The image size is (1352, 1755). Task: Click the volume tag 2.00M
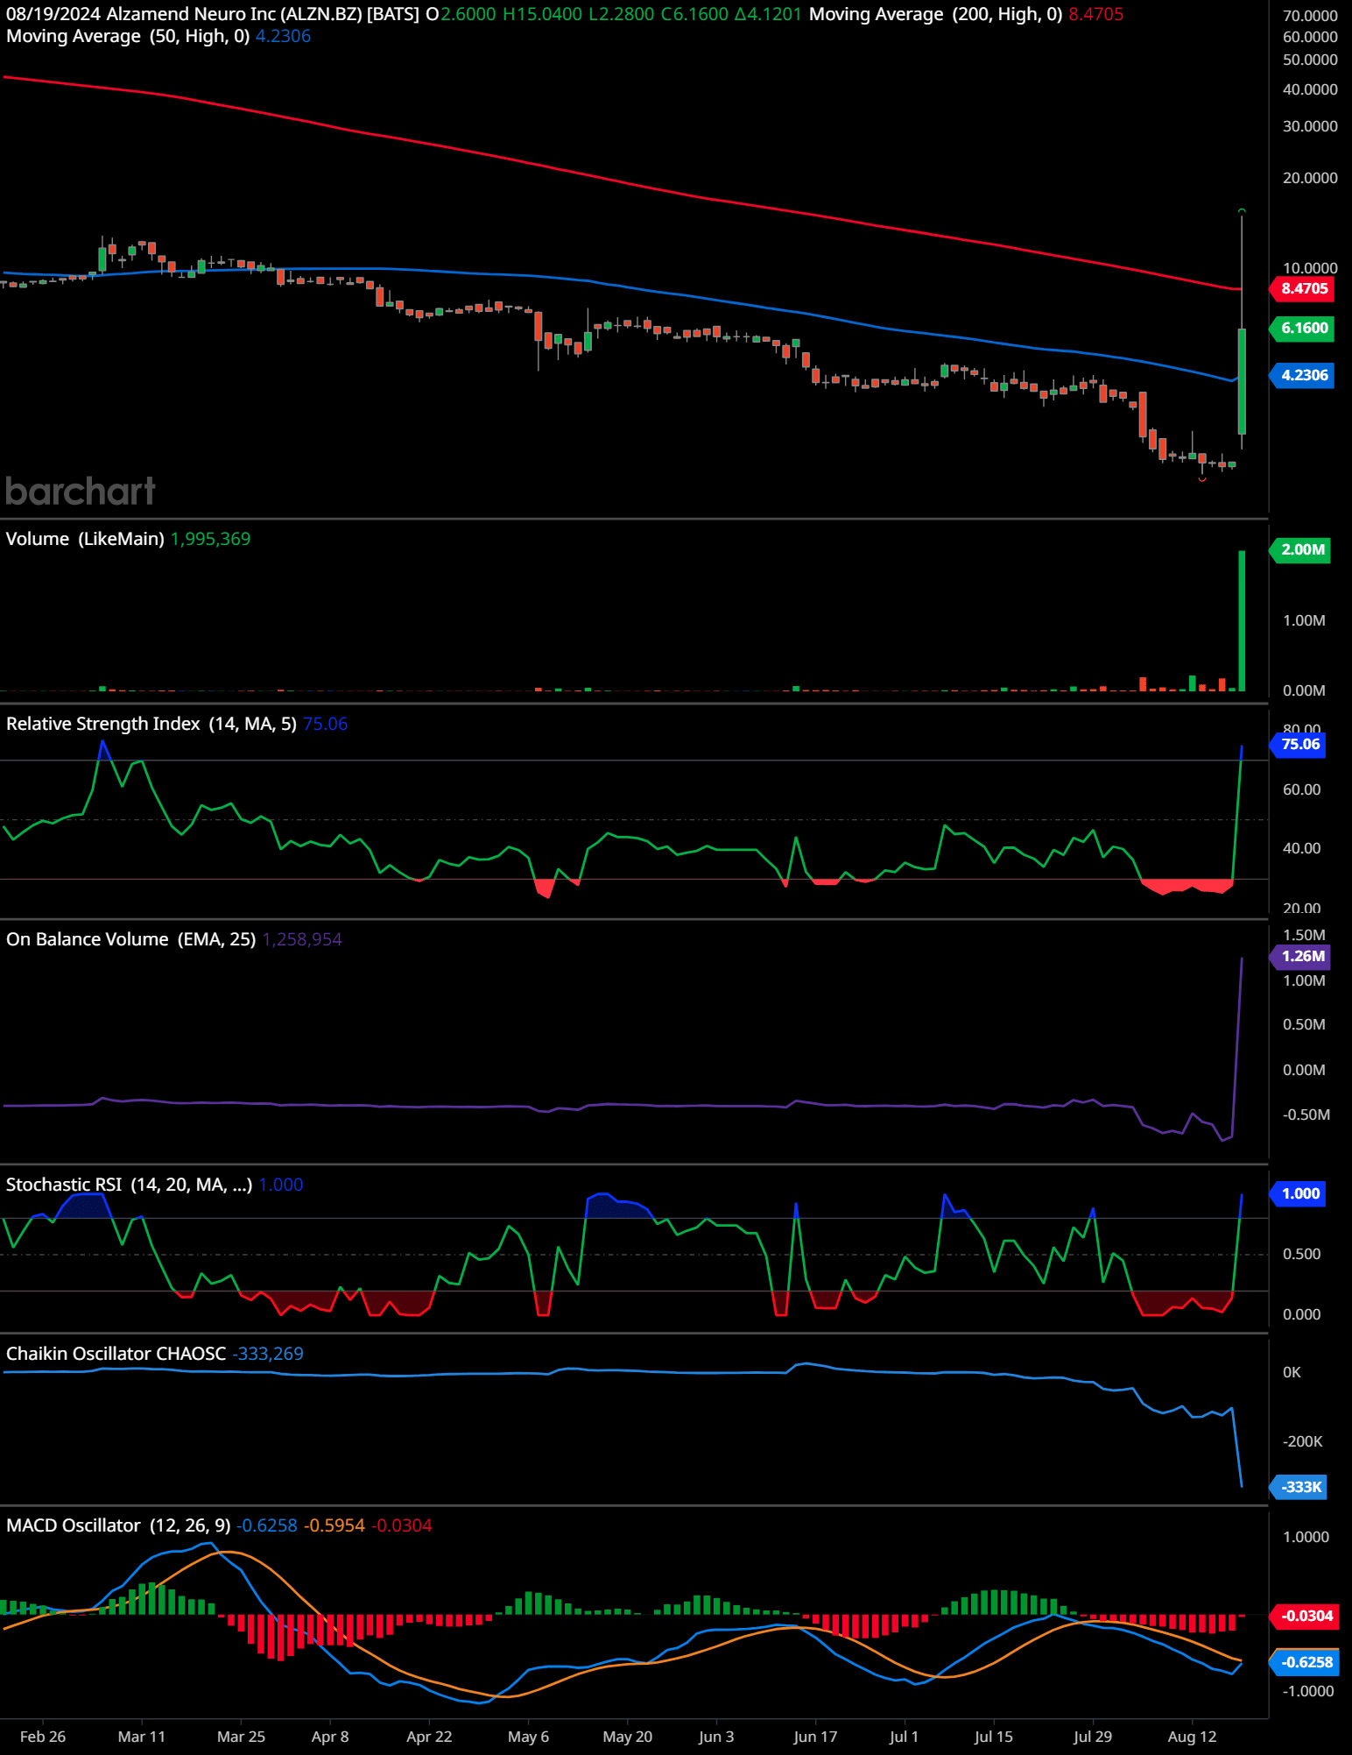point(1301,549)
